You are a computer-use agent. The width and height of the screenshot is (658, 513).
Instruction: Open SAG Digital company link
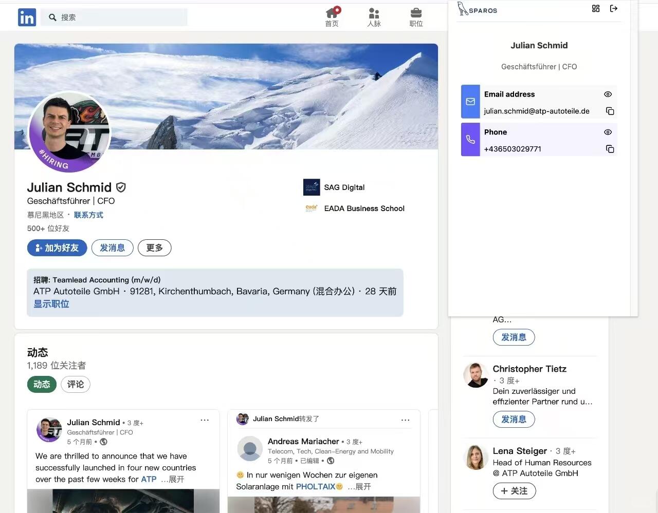tap(344, 187)
